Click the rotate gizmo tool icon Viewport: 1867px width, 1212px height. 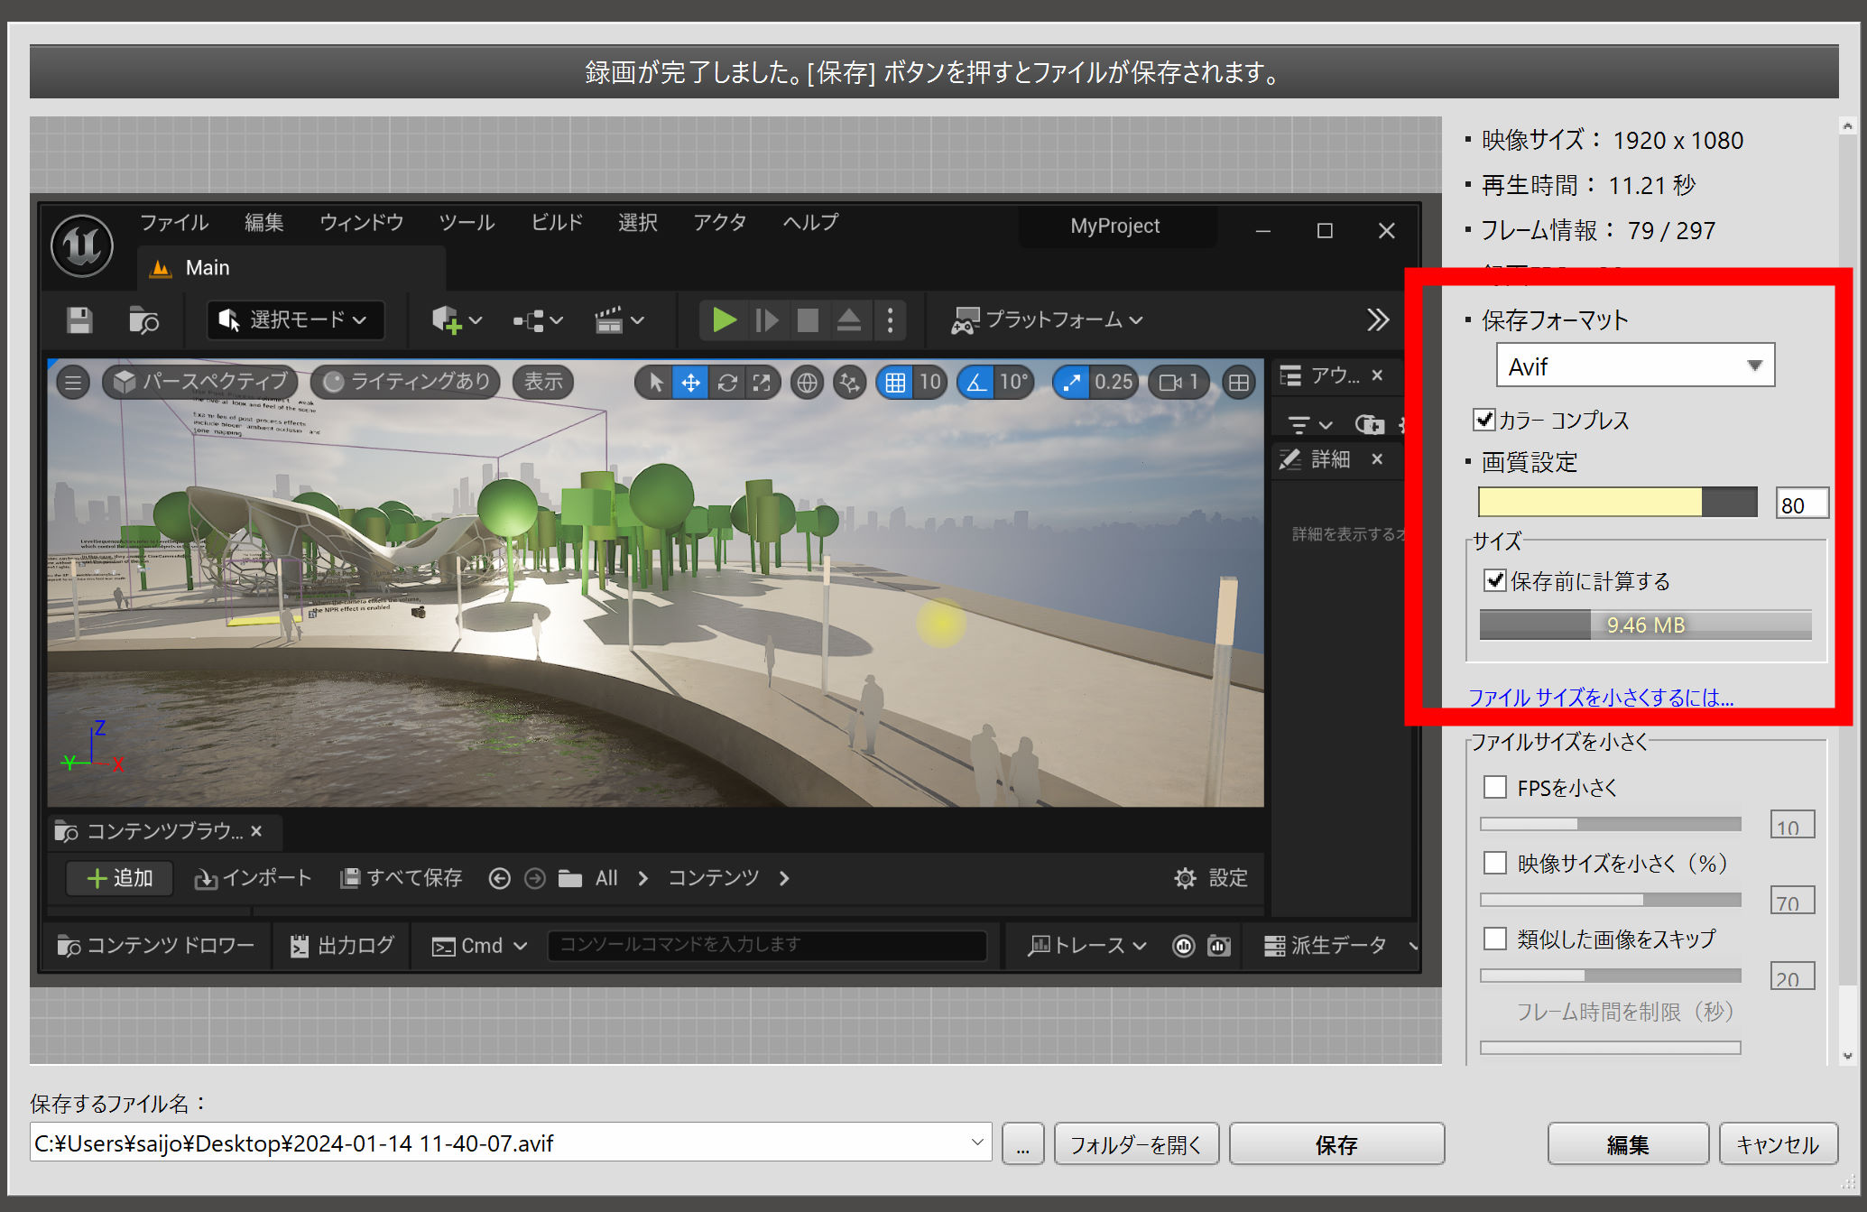[727, 383]
